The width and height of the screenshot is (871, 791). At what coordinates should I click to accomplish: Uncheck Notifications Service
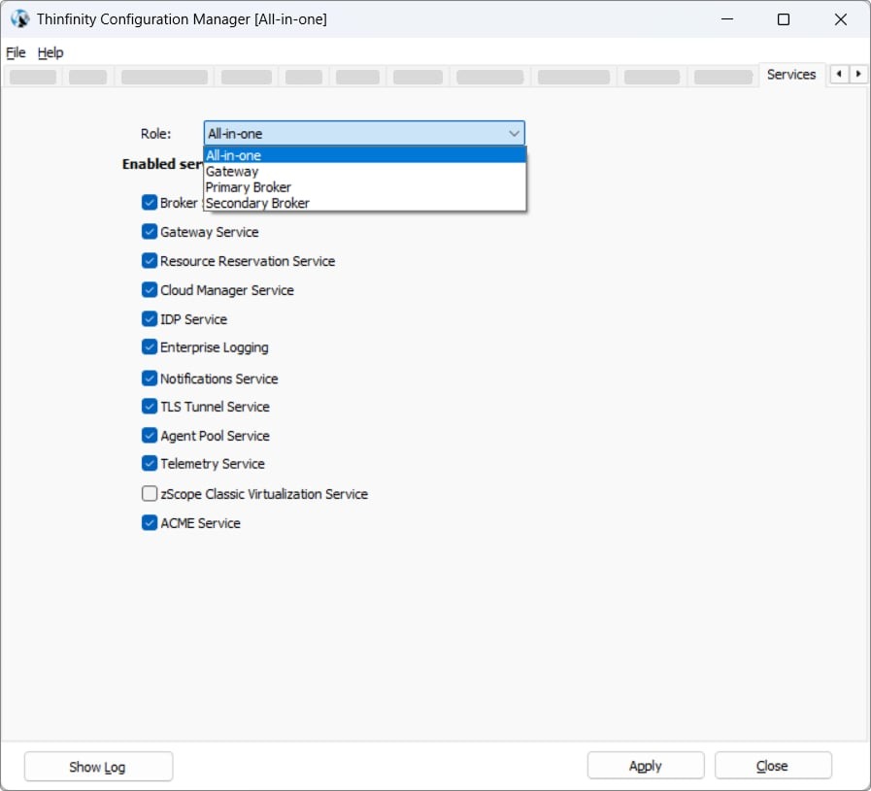pyautogui.click(x=150, y=379)
